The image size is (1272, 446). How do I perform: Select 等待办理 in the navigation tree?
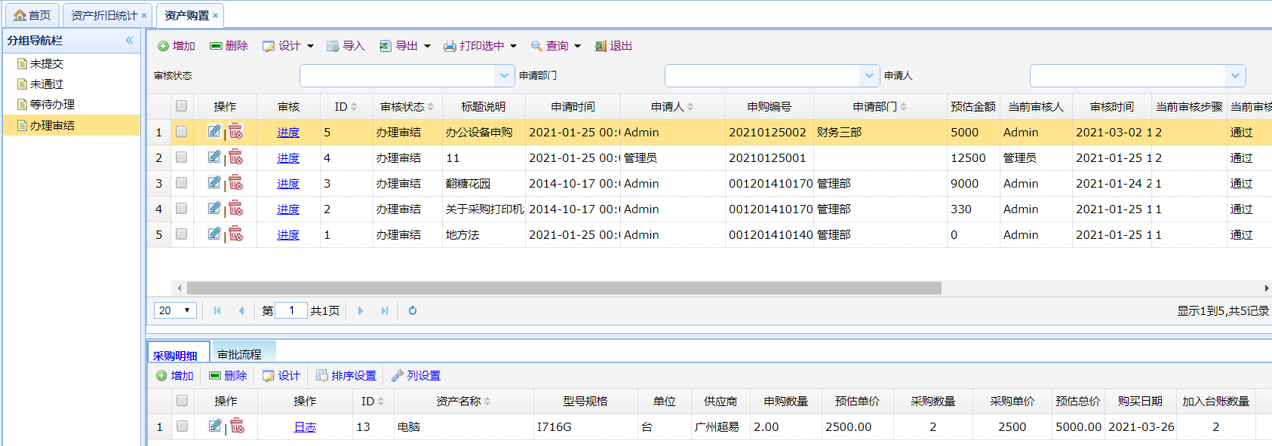[x=52, y=105]
